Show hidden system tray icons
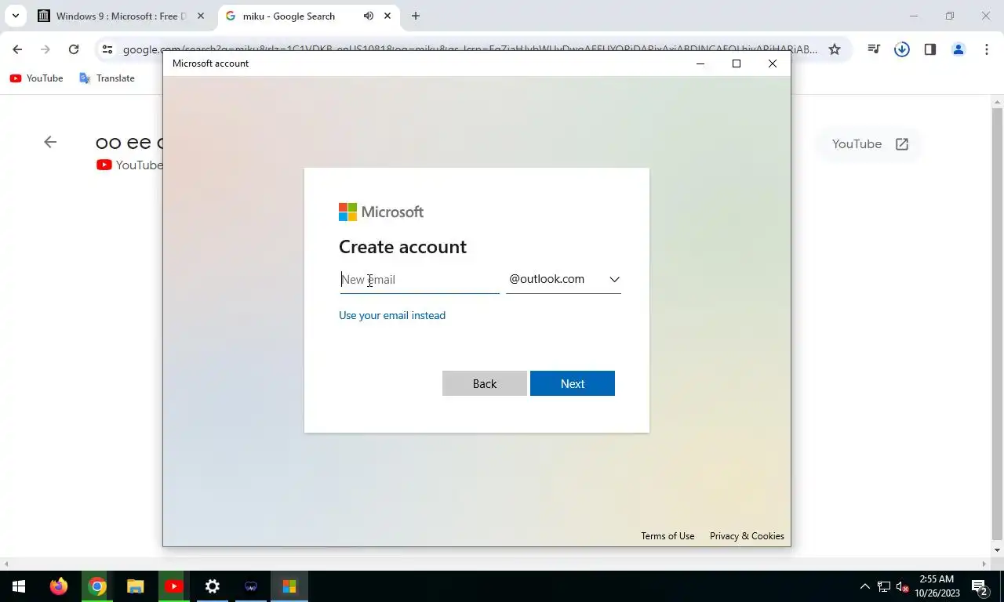1004x602 pixels. (x=865, y=586)
